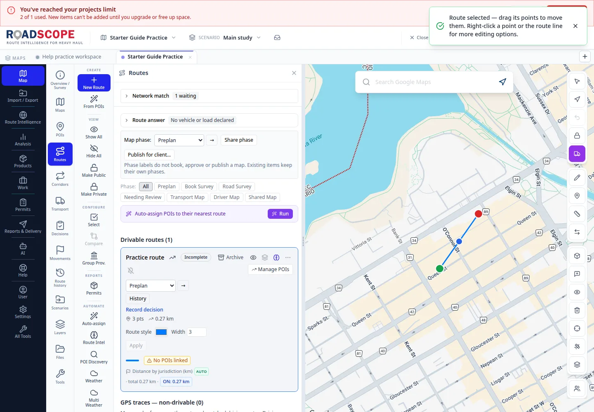This screenshot has height=412, width=594.
Task: Open the blue Route style color swatch
Action: (161, 332)
